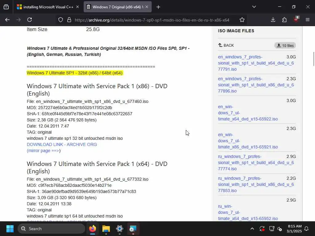Click the taskbar Search box

(x=51, y=229)
